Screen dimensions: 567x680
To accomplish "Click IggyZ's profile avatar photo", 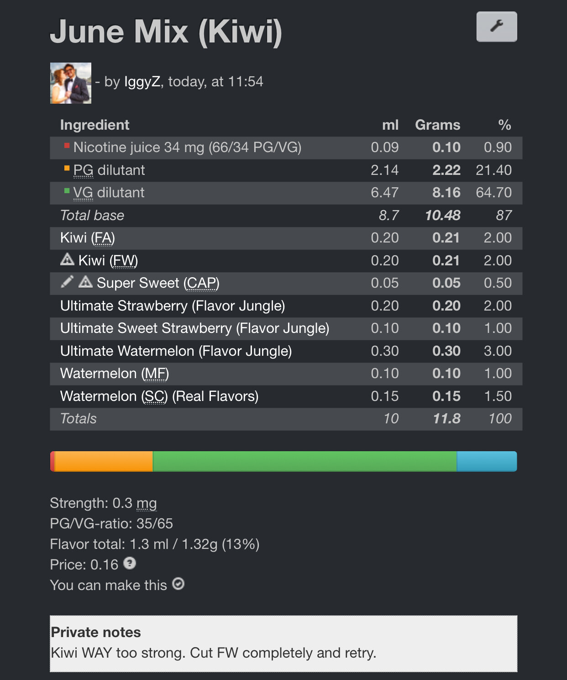I will coord(71,83).
